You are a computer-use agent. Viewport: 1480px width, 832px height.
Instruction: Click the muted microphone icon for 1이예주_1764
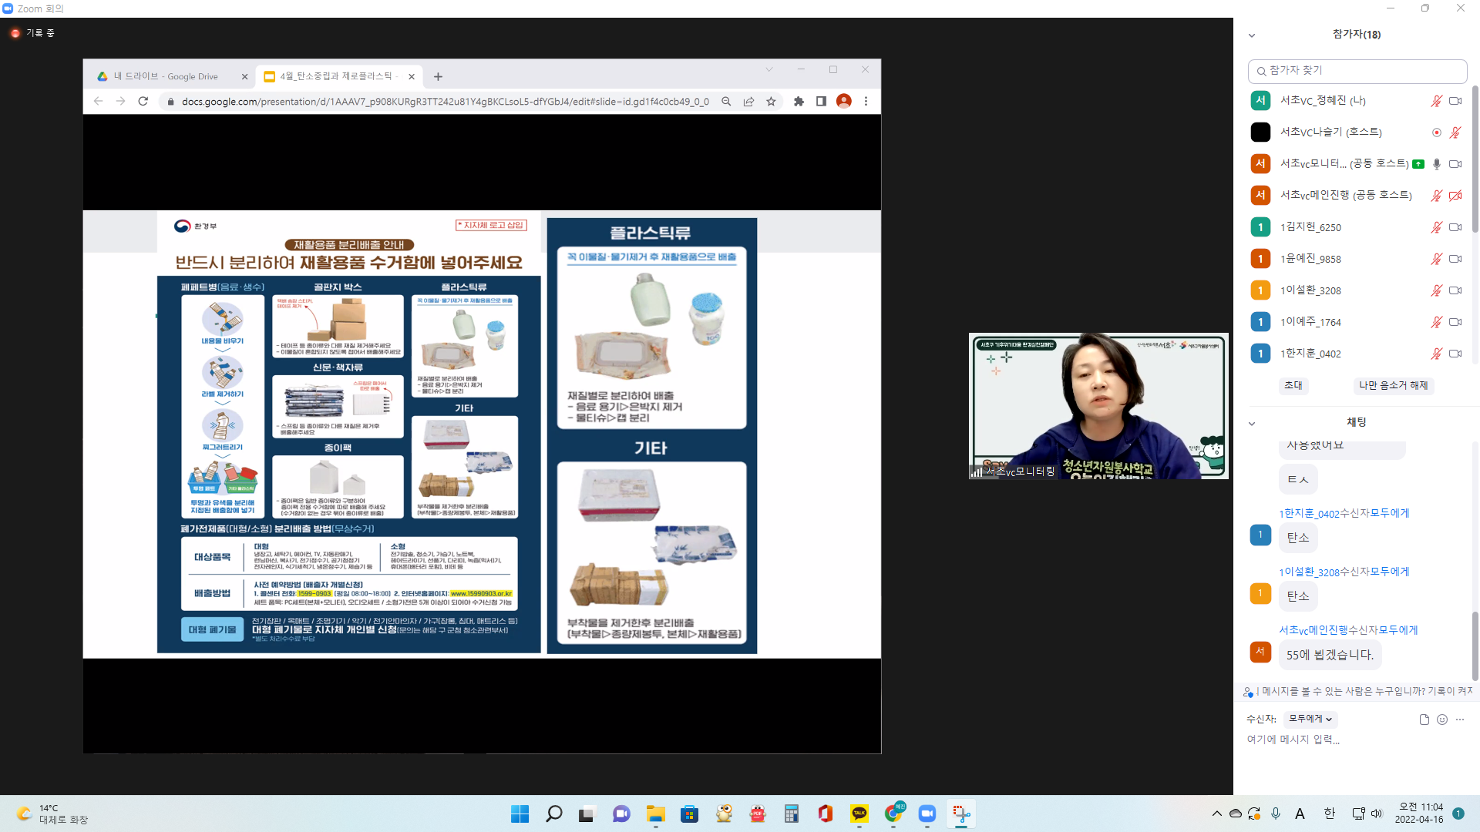(1437, 322)
